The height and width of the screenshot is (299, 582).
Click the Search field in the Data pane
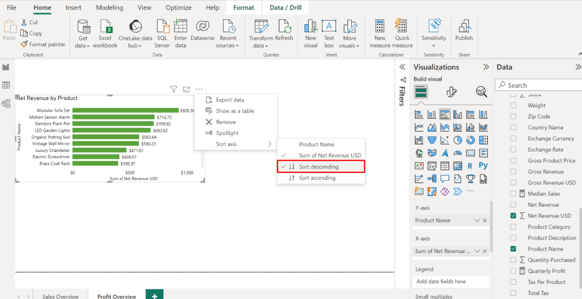[538, 85]
